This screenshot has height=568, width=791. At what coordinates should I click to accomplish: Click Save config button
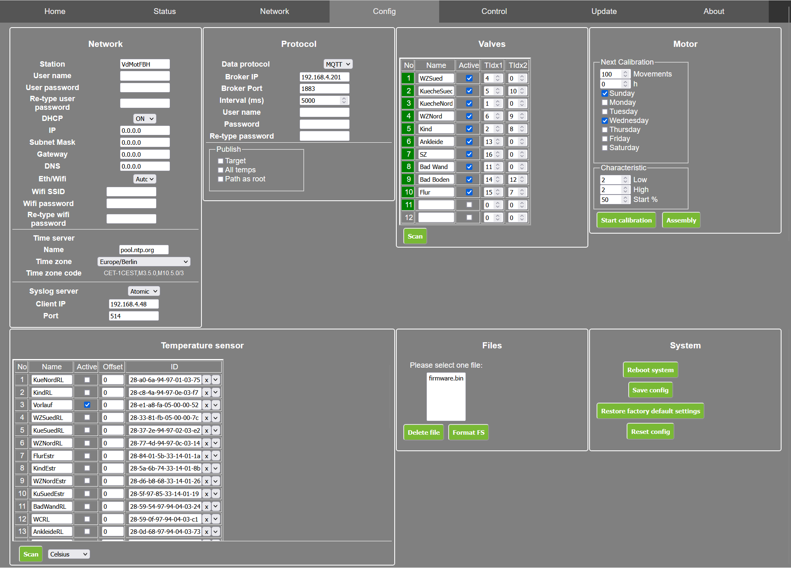(x=651, y=390)
